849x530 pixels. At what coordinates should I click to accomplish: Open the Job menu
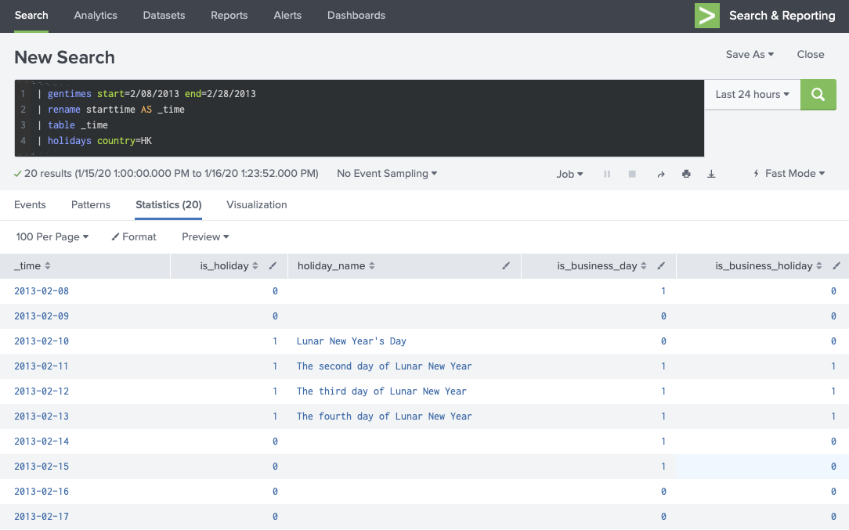coord(569,174)
